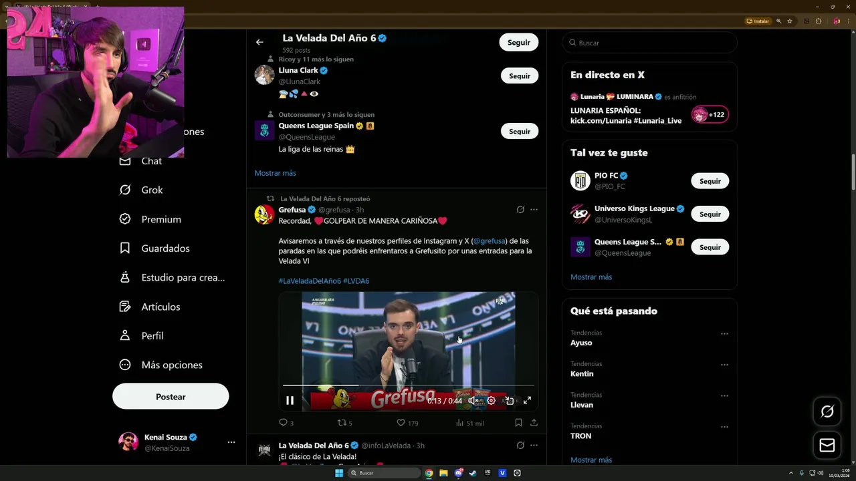Open more options for TRON trend
Screen dimensions: 856x481
coord(724,427)
